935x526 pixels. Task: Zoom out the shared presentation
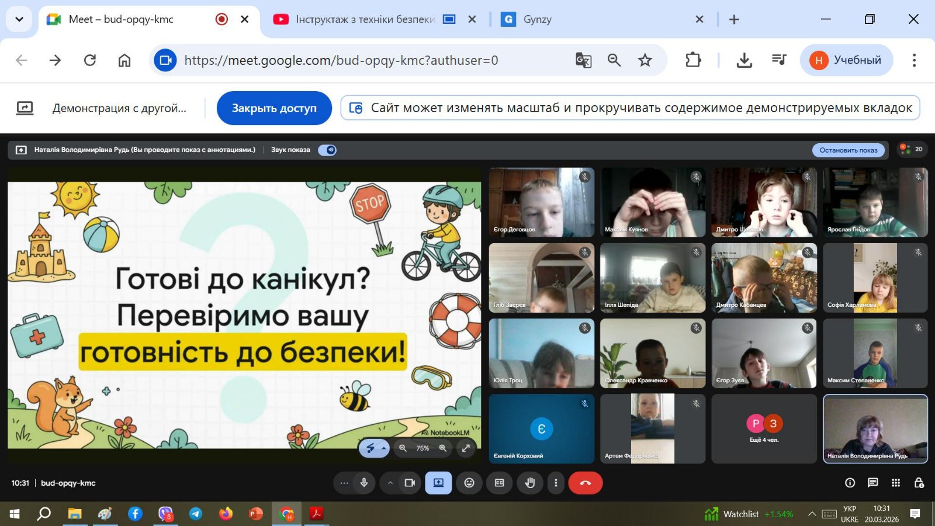point(403,448)
